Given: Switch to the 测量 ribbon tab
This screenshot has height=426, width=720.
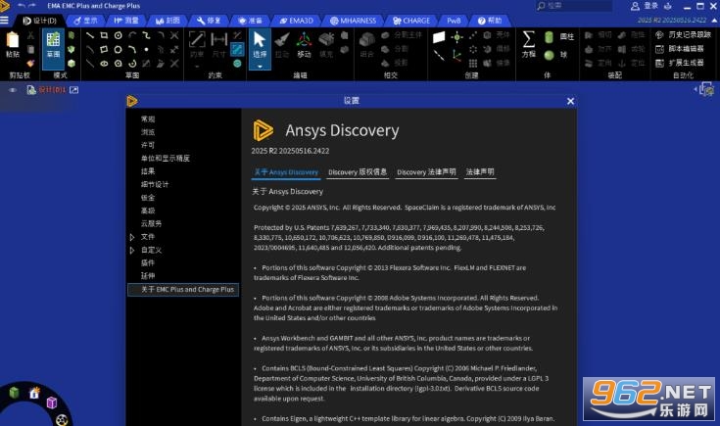Looking at the screenshot, I should 126,21.
